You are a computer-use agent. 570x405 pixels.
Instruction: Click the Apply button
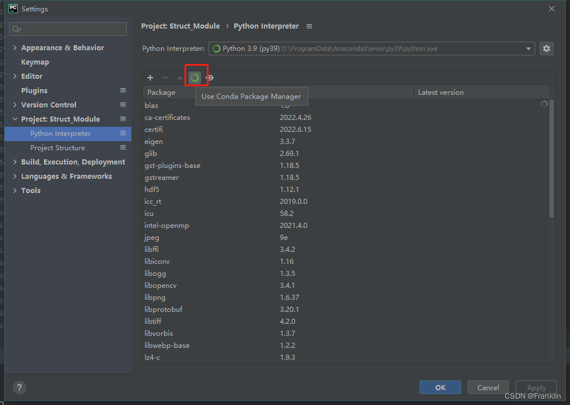[536, 387]
